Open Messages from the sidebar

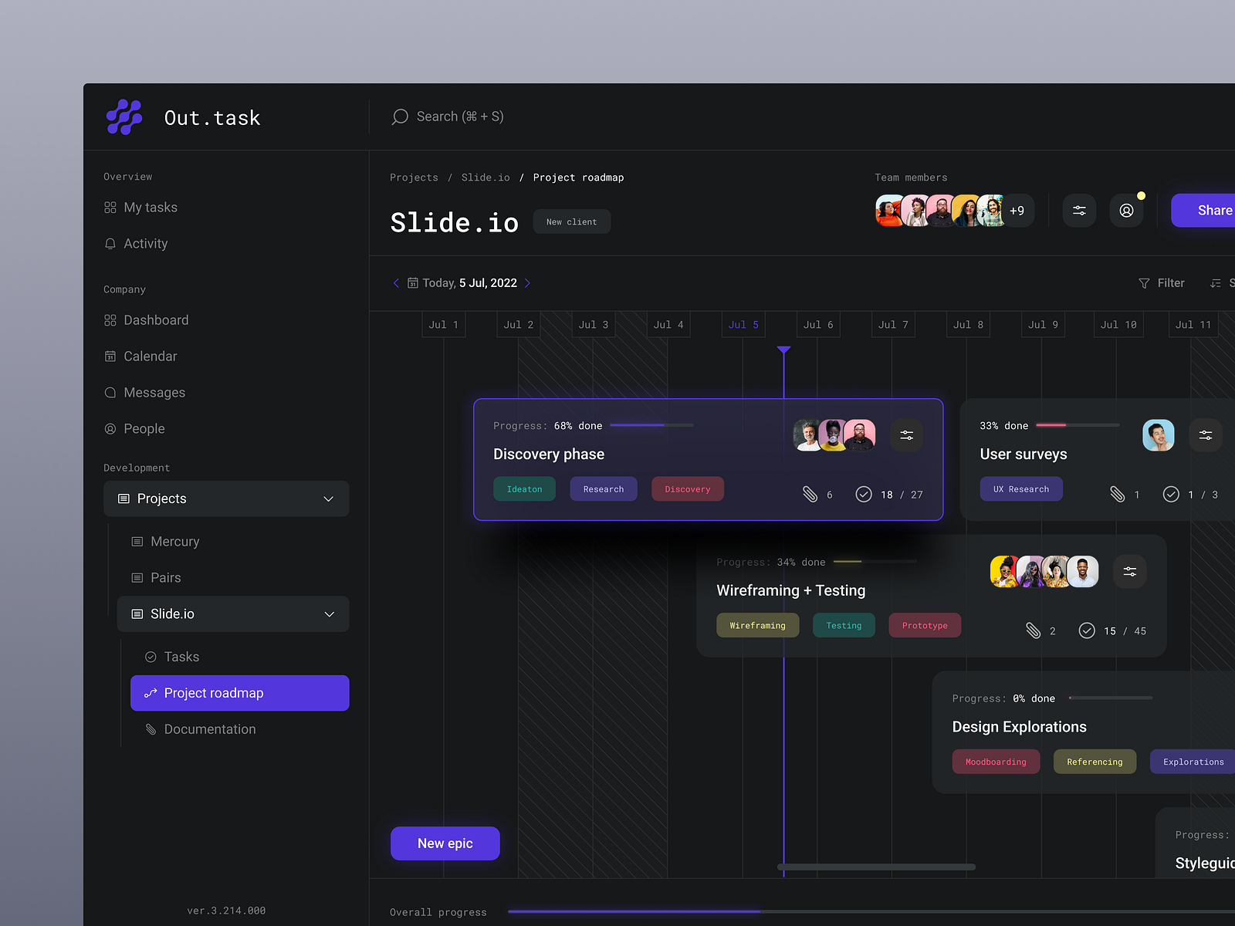coord(154,392)
